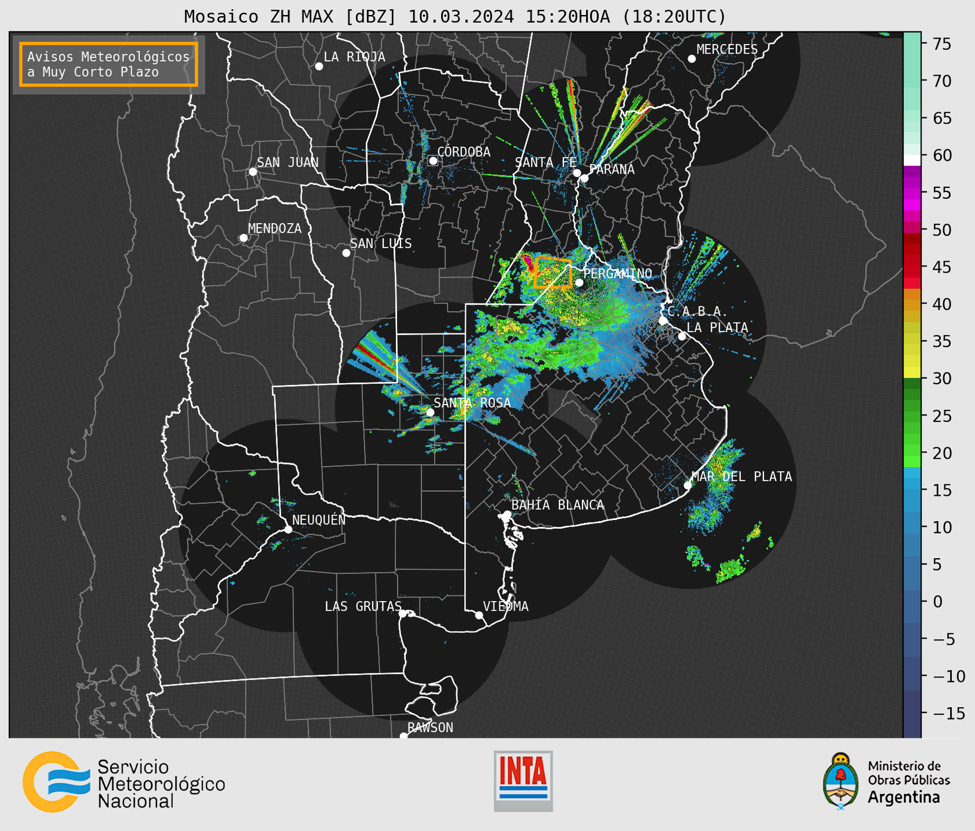Click the MAR DEL PLATA label text

pos(742,477)
